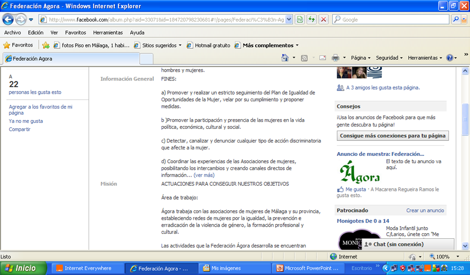The image size is (470, 275).
Task: Click the scrollbar down arrow
Action: [465, 246]
